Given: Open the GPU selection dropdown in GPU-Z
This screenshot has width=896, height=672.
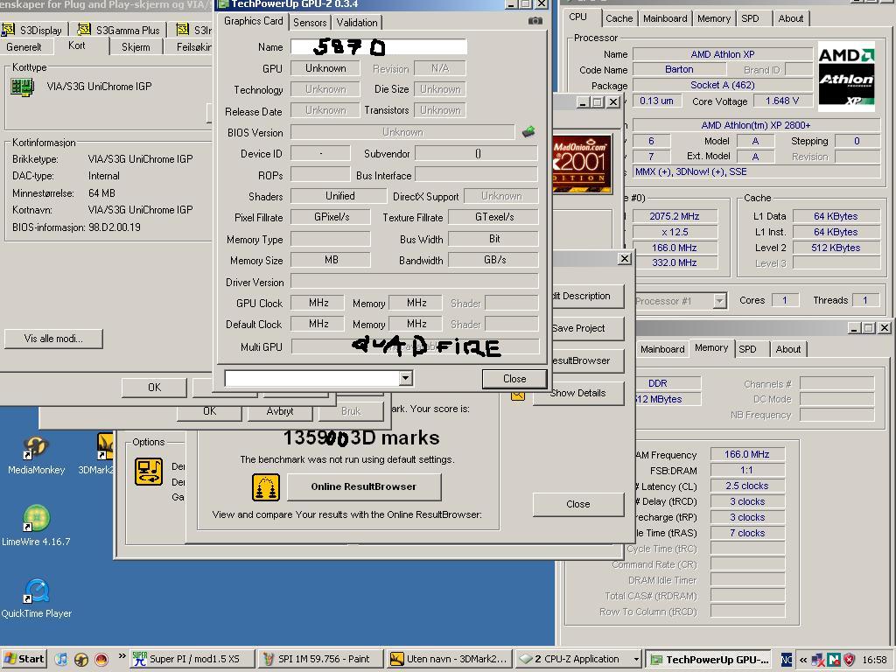Looking at the screenshot, I should click(x=405, y=378).
